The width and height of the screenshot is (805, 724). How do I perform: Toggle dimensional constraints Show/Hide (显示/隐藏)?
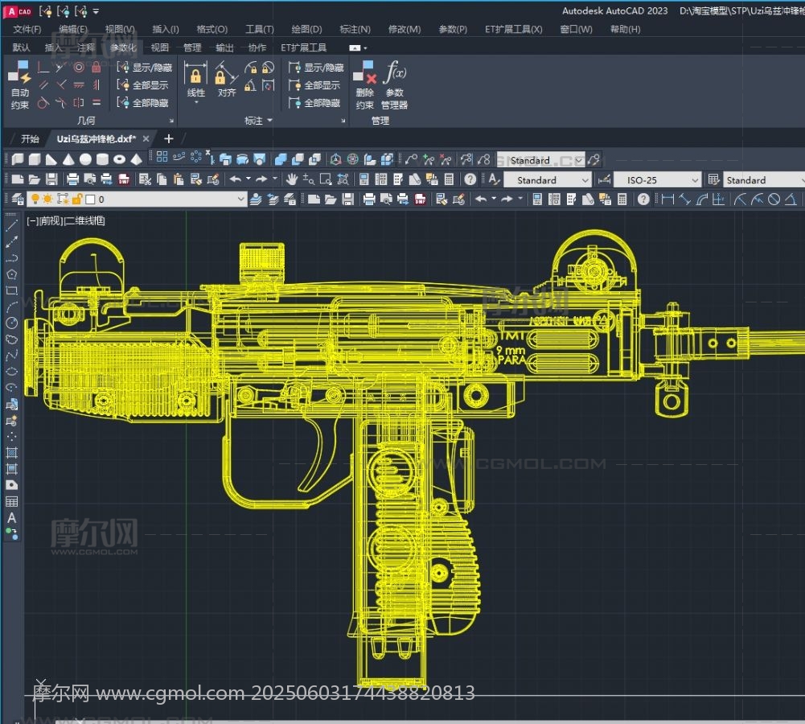(x=316, y=68)
